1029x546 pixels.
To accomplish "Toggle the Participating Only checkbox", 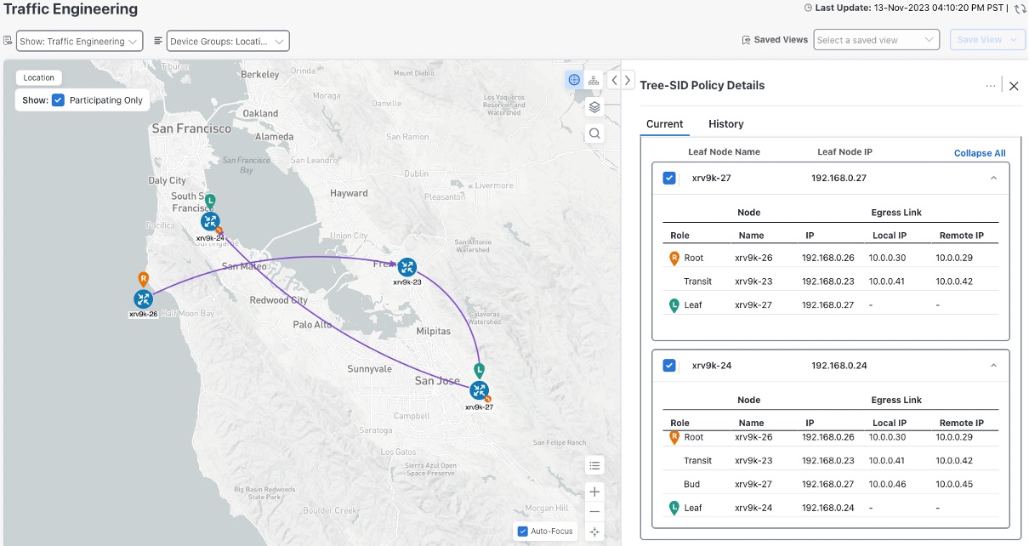I will point(58,100).
